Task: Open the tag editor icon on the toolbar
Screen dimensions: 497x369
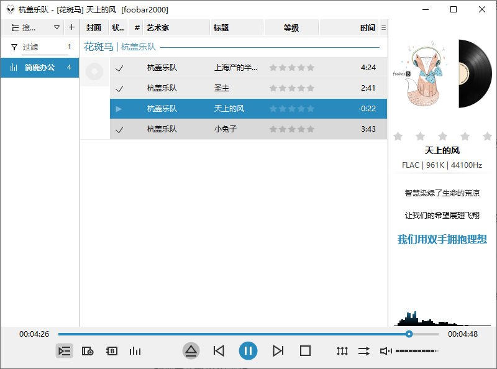Action: click(x=111, y=351)
